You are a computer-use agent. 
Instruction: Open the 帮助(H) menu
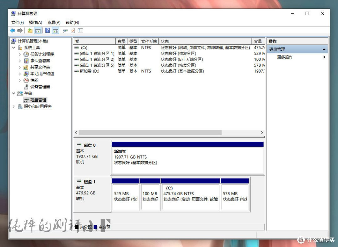tap(72, 23)
